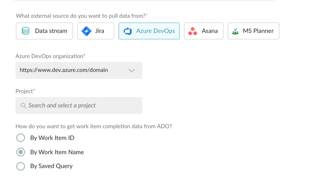The image size is (312, 176).
Task: Open the Azure DevOps organization dropdown
Action: coord(79,70)
